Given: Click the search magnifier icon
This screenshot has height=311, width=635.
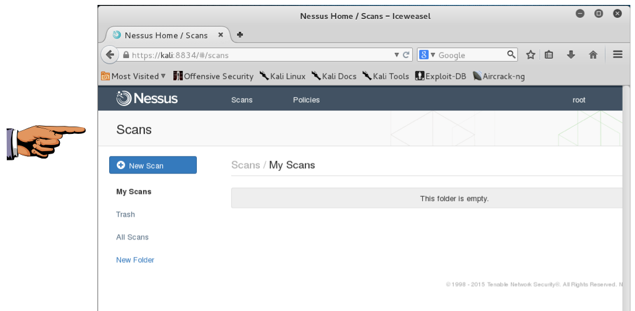Looking at the screenshot, I should (511, 54).
